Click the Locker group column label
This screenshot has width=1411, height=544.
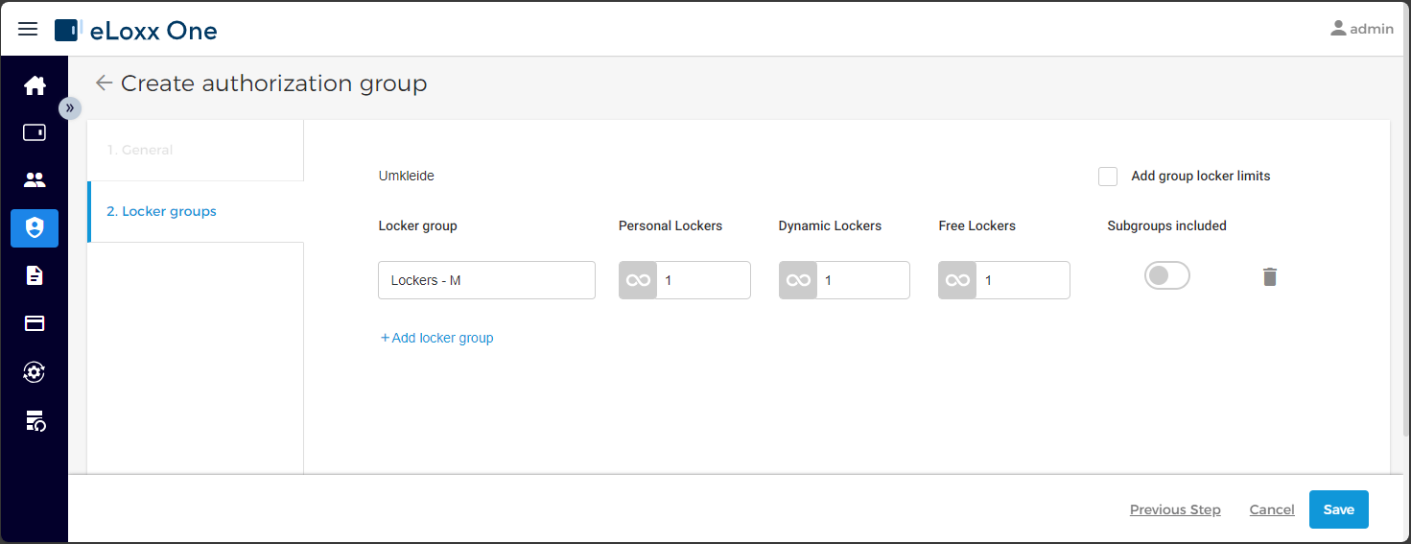pyautogui.click(x=417, y=225)
